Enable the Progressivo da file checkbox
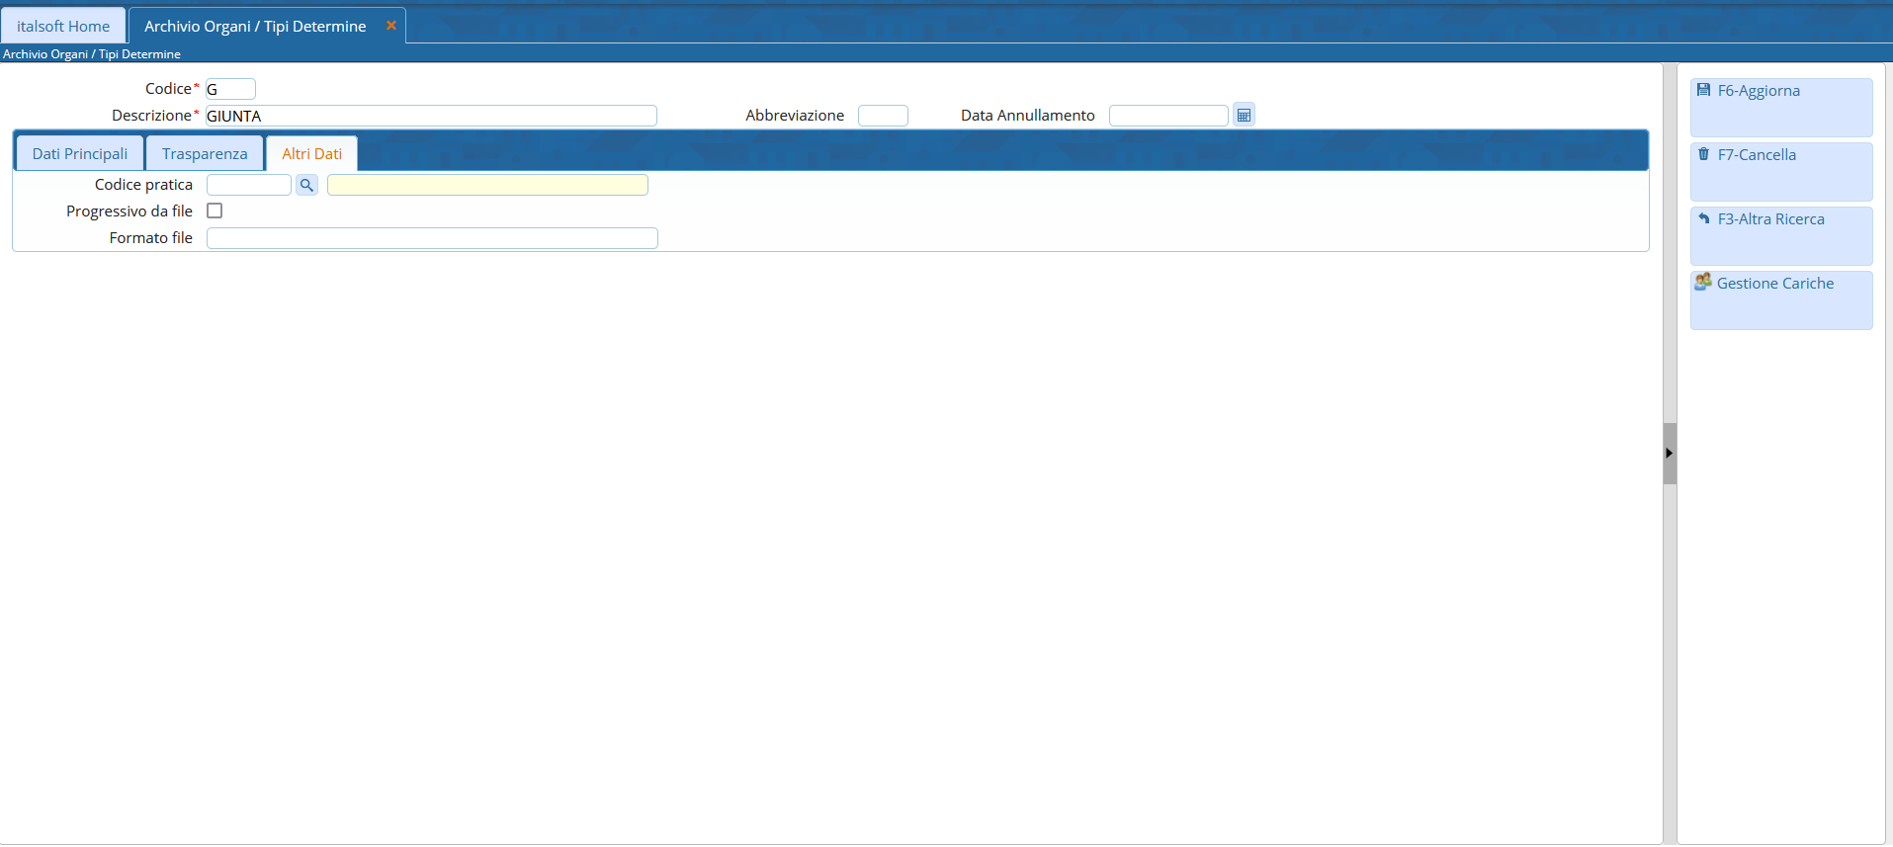The image size is (1893, 847). (215, 211)
